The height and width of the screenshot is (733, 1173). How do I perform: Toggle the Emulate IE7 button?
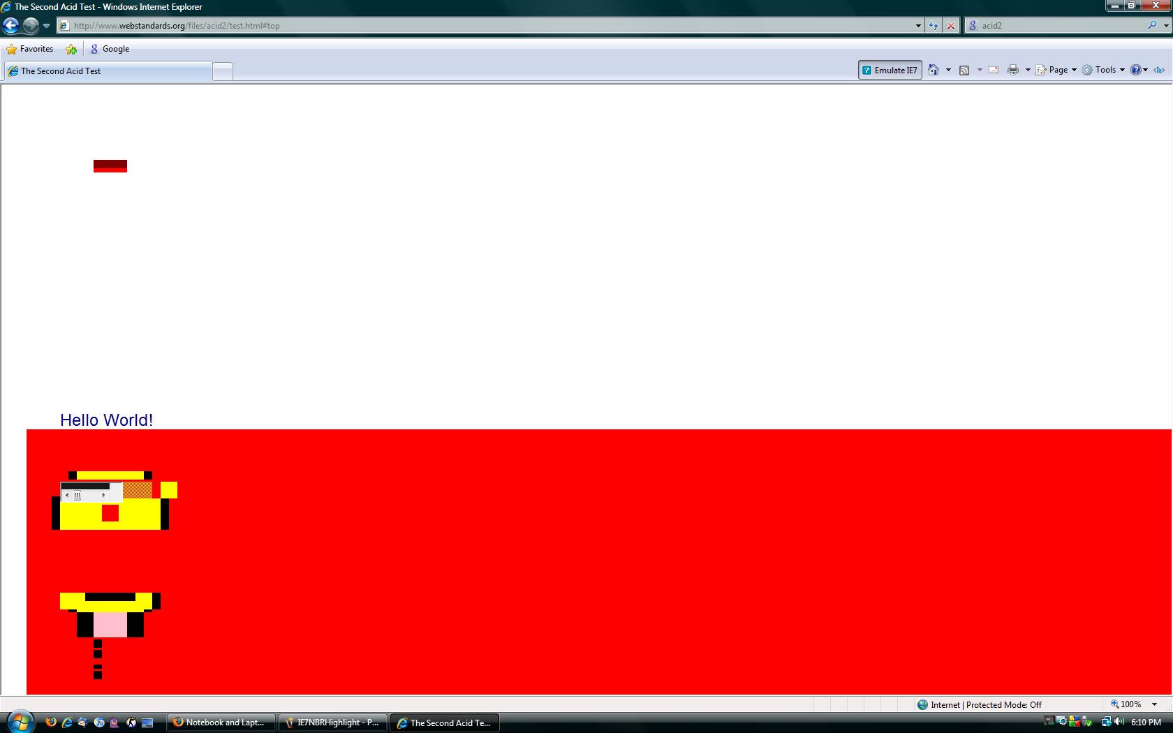click(890, 70)
